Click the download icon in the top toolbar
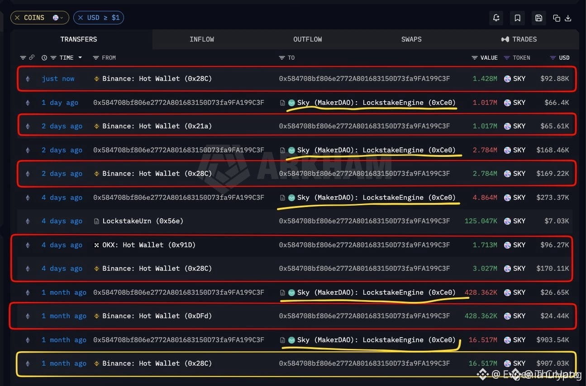The width and height of the screenshot is (586, 386). [568, 18]
